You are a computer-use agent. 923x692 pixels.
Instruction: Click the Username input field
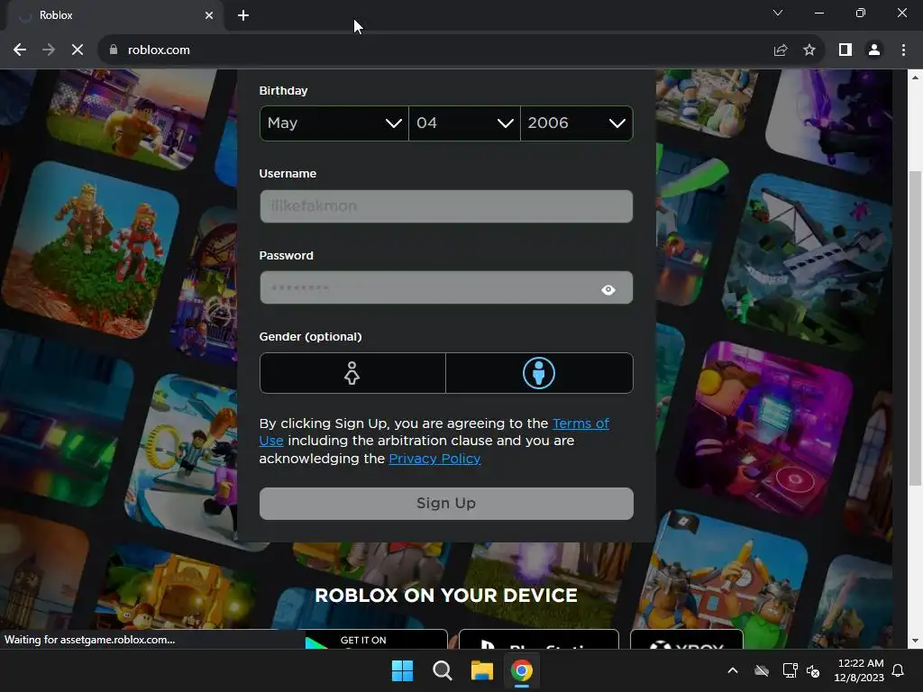tap(446, 206)
